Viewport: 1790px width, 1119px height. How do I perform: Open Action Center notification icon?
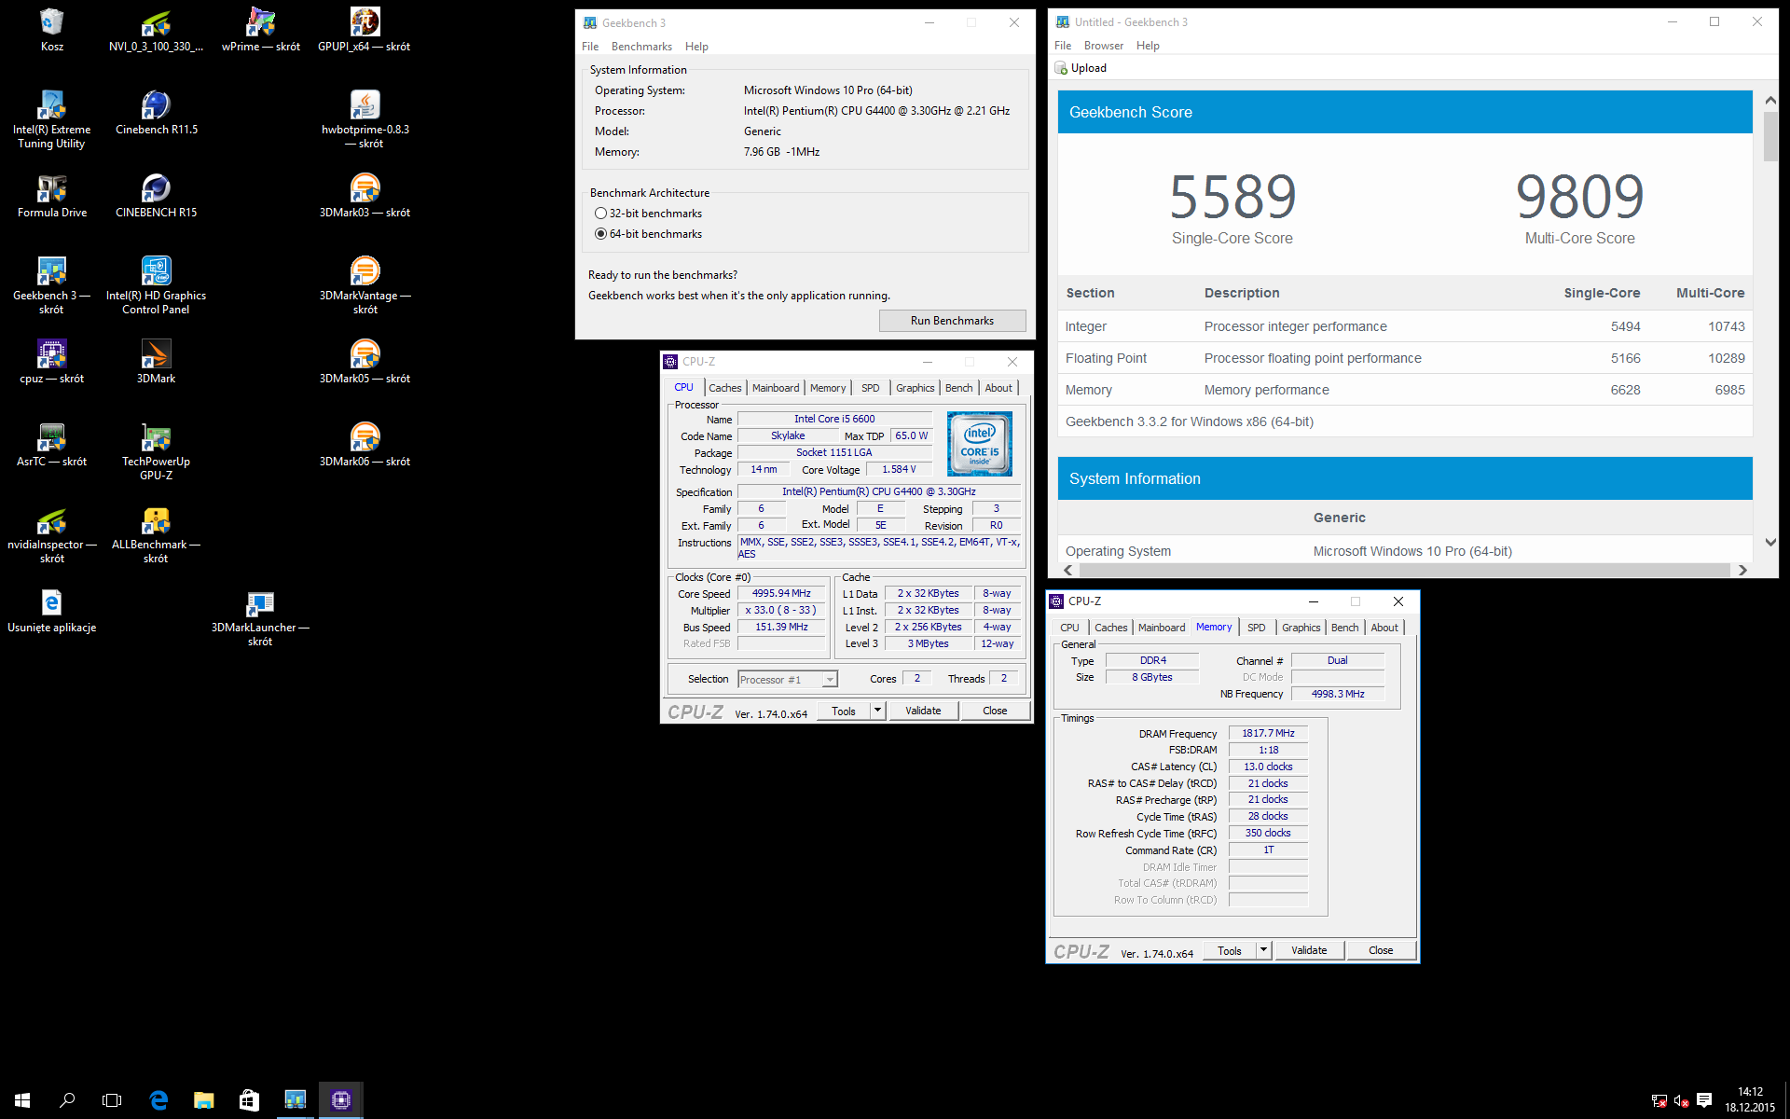[x=1704, y=1100]
